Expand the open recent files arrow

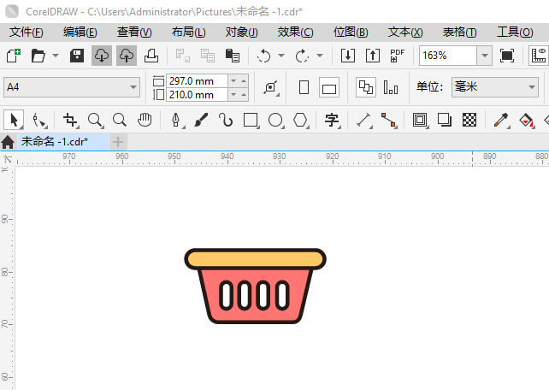[x=56, y=56]
